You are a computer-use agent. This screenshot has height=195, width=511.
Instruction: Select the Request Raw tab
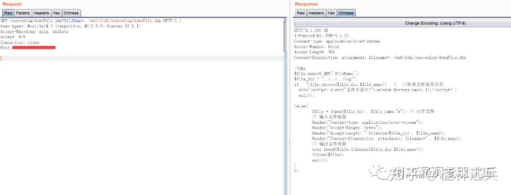[x=9, y=13]
